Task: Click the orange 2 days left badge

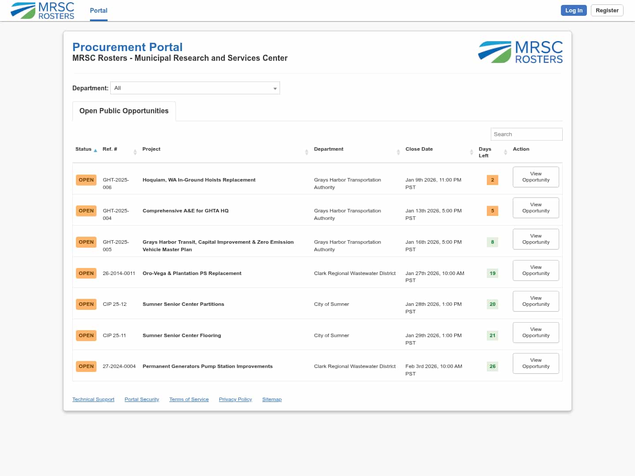Action: (492, 180)
